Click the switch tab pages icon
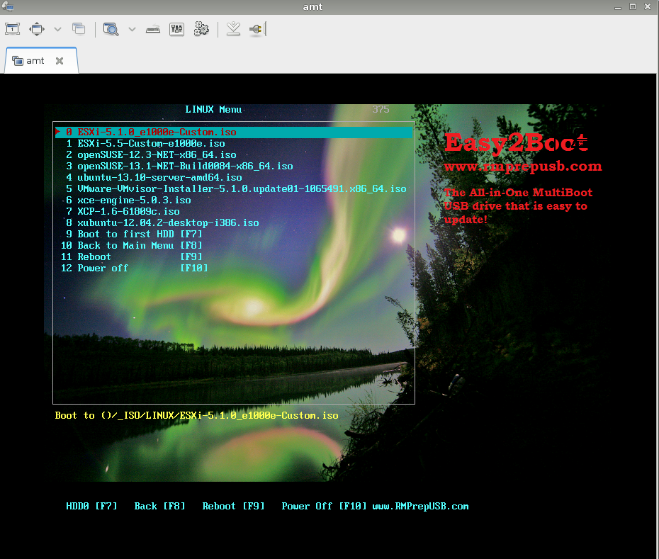Screen dimensions: 659x559 [79, 29]
